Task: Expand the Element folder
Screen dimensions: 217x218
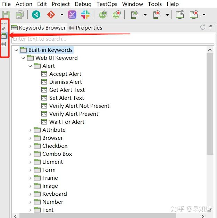Action: click(x=30, y=162)
